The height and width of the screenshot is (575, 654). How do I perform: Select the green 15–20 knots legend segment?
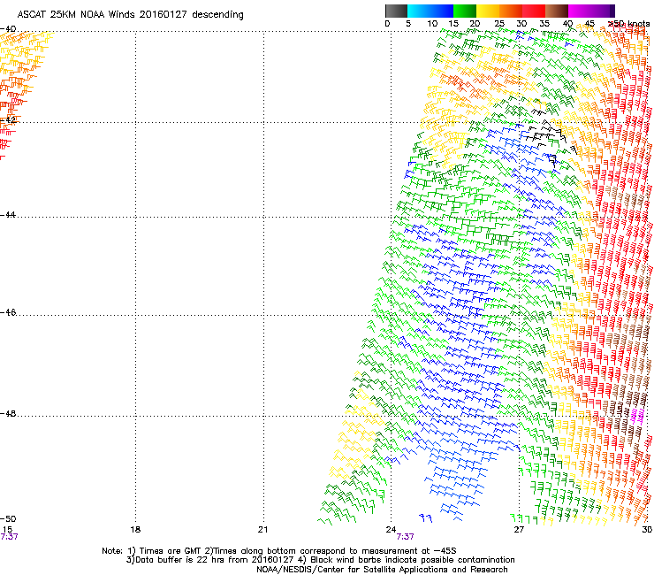[x=465, y=11]
